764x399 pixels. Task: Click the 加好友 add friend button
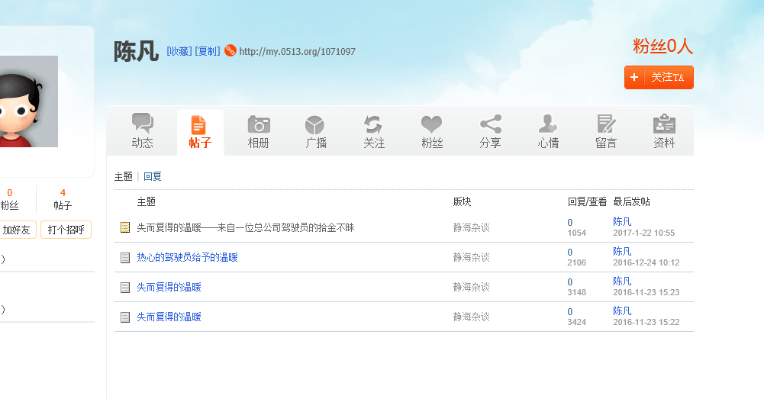17,230
